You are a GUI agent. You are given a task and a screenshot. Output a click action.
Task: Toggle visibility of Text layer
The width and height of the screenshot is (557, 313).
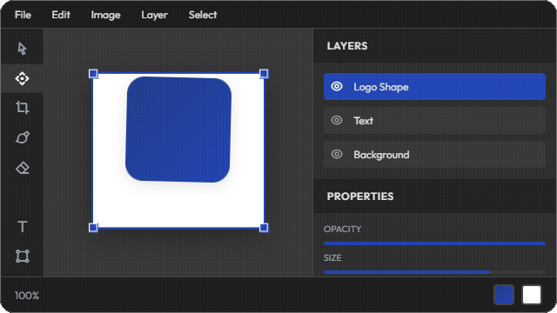tap(337, 120)
